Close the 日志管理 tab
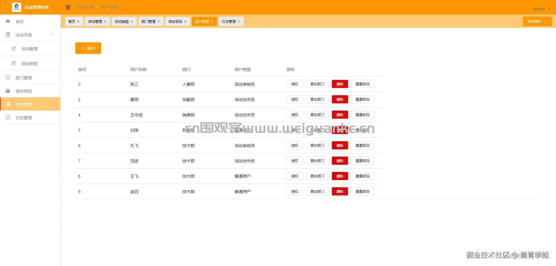The image size is (556, 266). coord(239,22)
